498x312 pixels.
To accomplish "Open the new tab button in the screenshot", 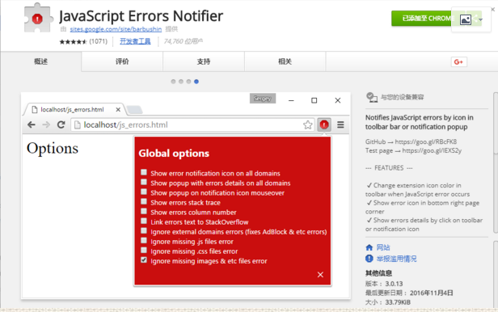I will (135, 110).
